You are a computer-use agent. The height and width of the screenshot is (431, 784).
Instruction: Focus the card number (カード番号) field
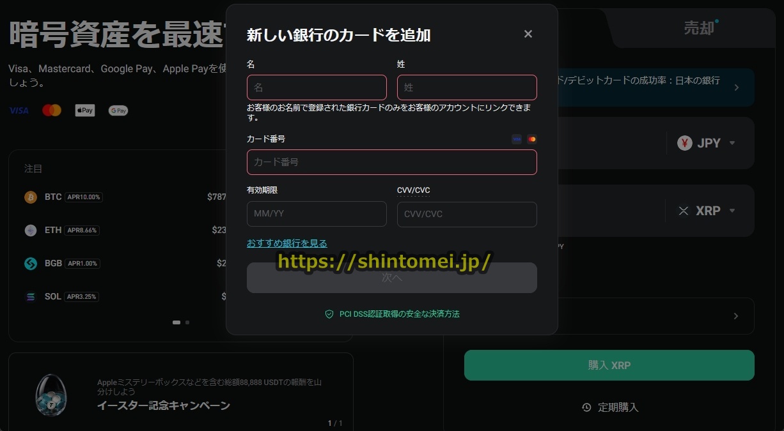392,162
